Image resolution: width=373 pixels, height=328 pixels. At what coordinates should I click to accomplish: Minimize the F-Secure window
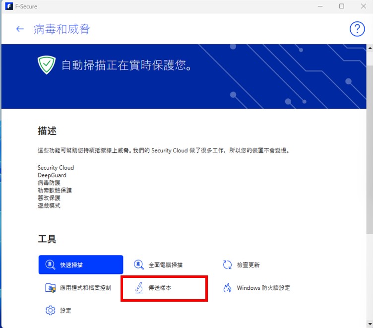point(320,6)
